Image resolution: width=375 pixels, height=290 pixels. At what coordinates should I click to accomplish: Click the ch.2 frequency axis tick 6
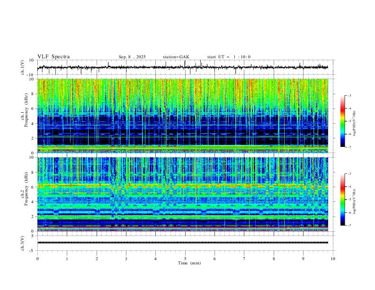point(33,187)
